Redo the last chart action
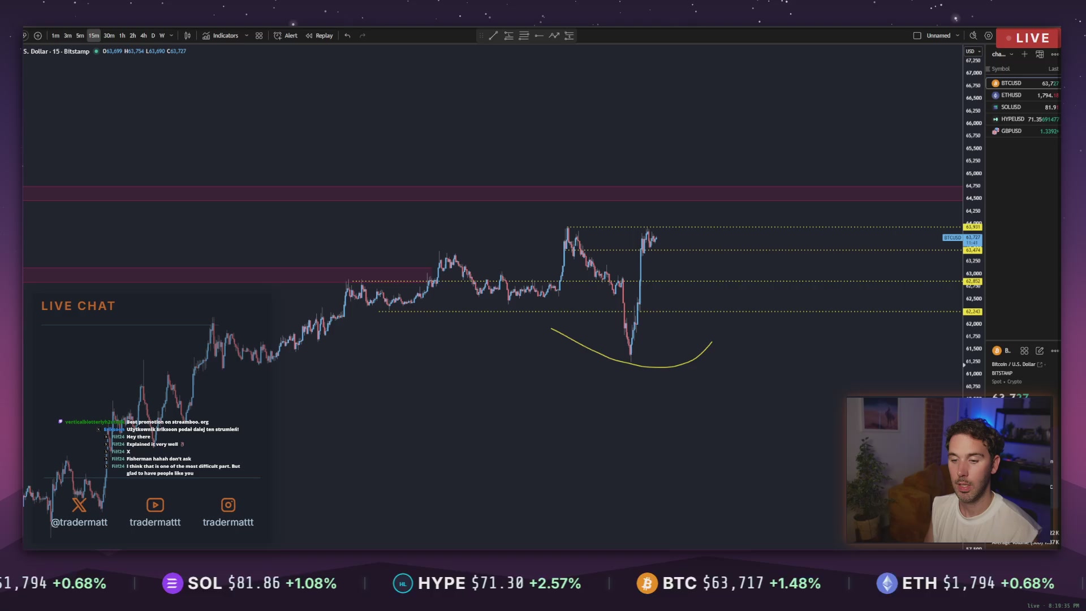 (x=363, y=36)
